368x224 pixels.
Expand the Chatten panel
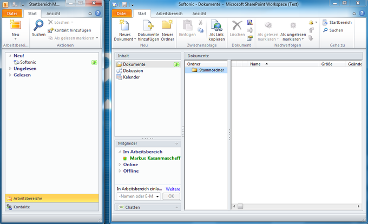(176, 207)
